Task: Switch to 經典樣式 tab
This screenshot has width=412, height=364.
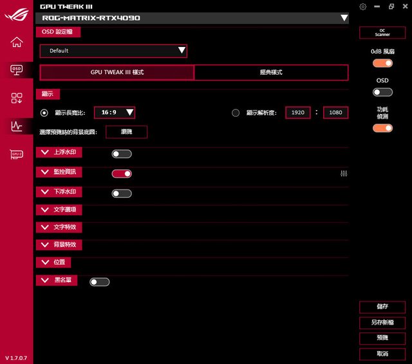Action: click(x=270, y=72)
